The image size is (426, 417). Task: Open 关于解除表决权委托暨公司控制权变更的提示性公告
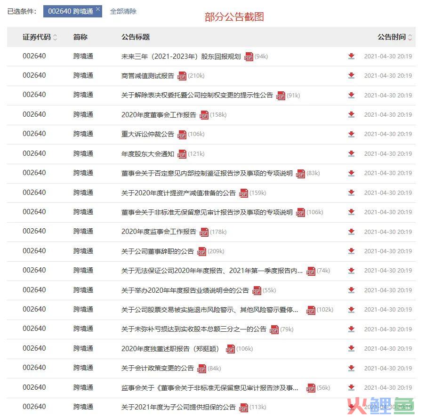(x=197, y=96)
